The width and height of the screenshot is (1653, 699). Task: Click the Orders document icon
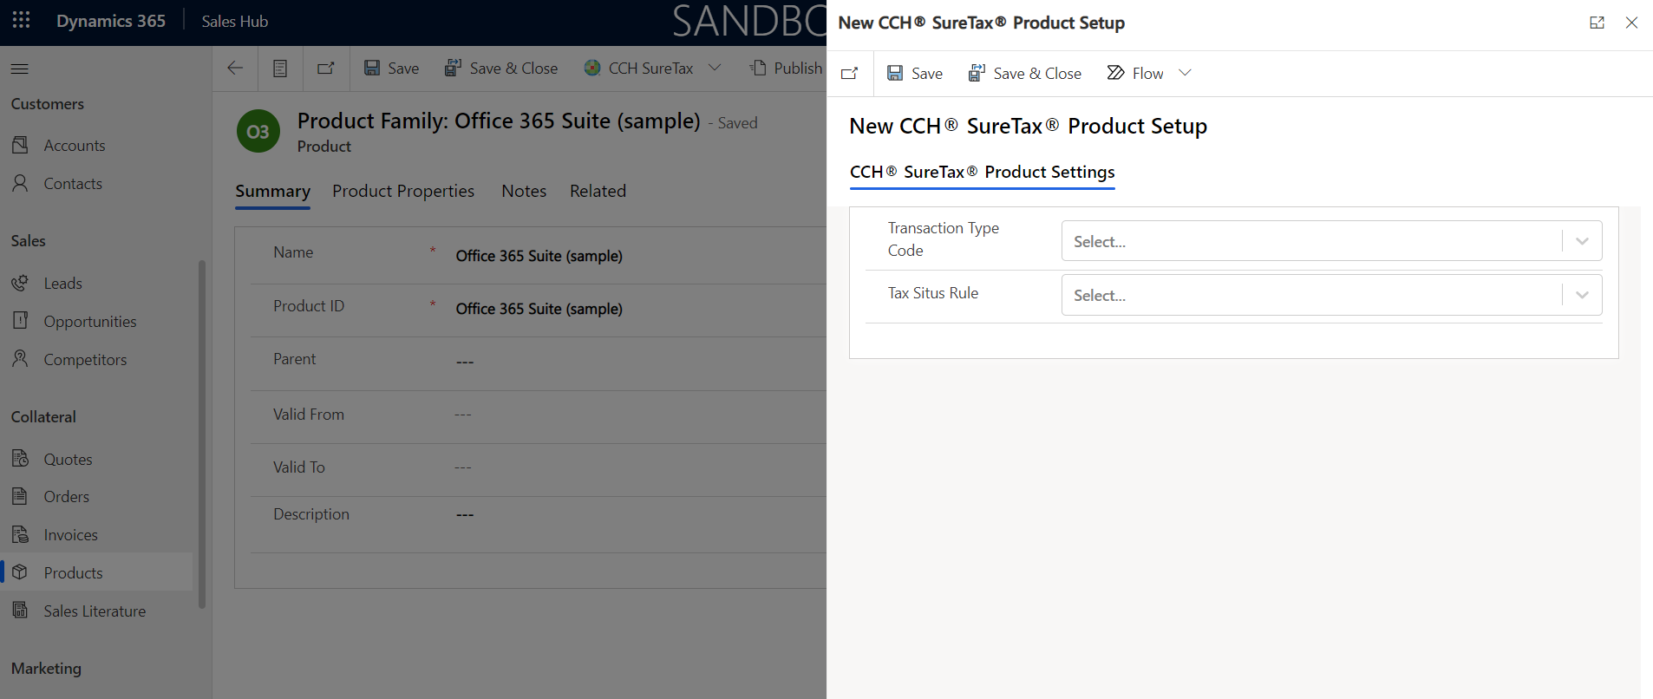tap(20, 496)
